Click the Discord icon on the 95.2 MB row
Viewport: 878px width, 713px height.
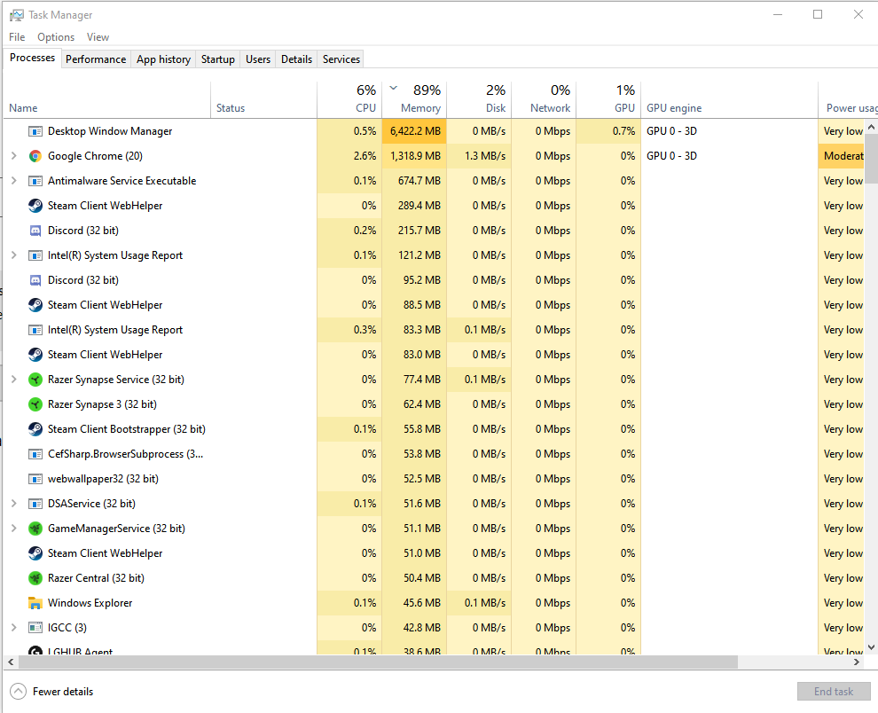click(x=35, y=280)
